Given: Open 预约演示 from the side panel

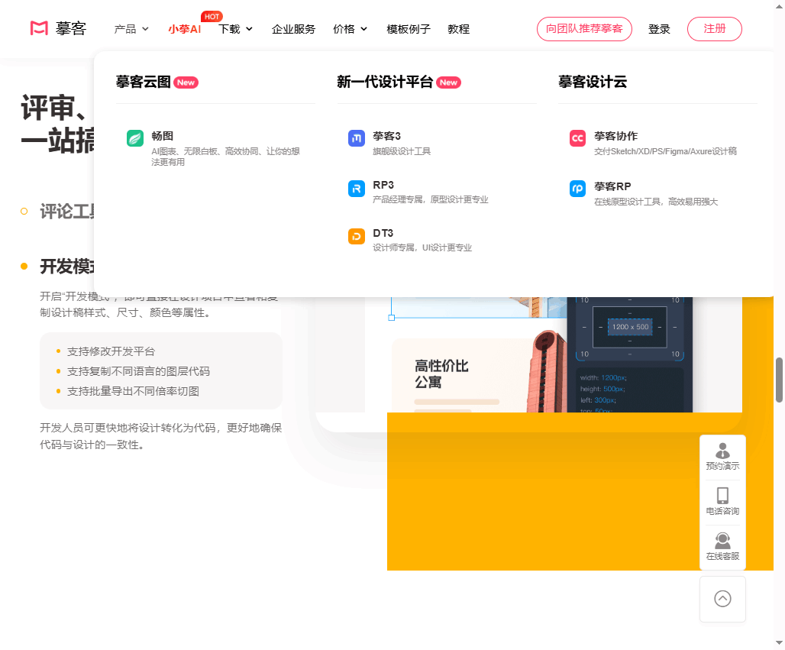Looking at the screenshot, I should pos(722,456).
